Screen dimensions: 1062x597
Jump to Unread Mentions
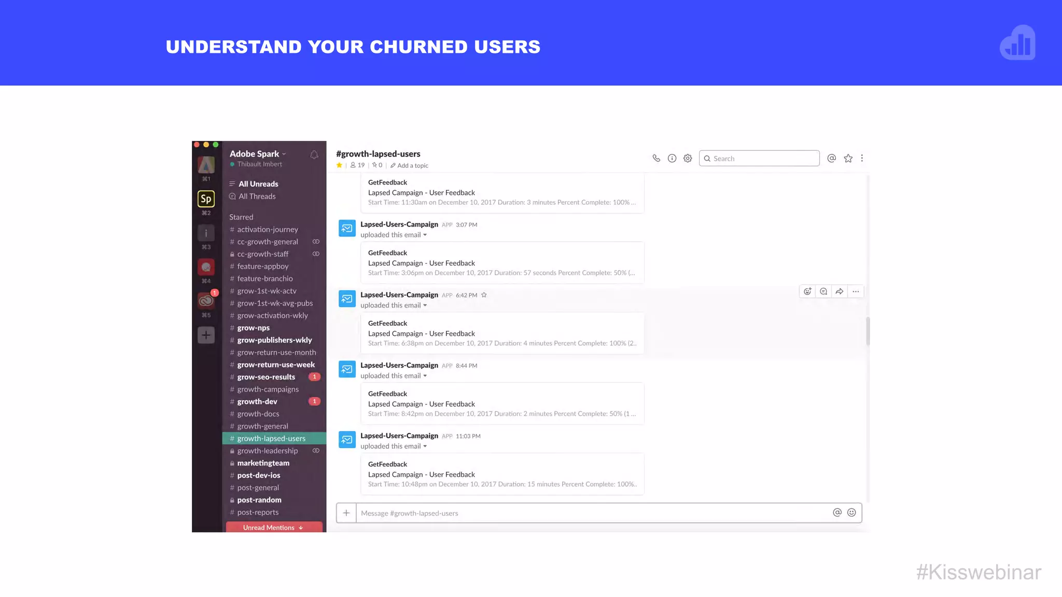point(274,528)
